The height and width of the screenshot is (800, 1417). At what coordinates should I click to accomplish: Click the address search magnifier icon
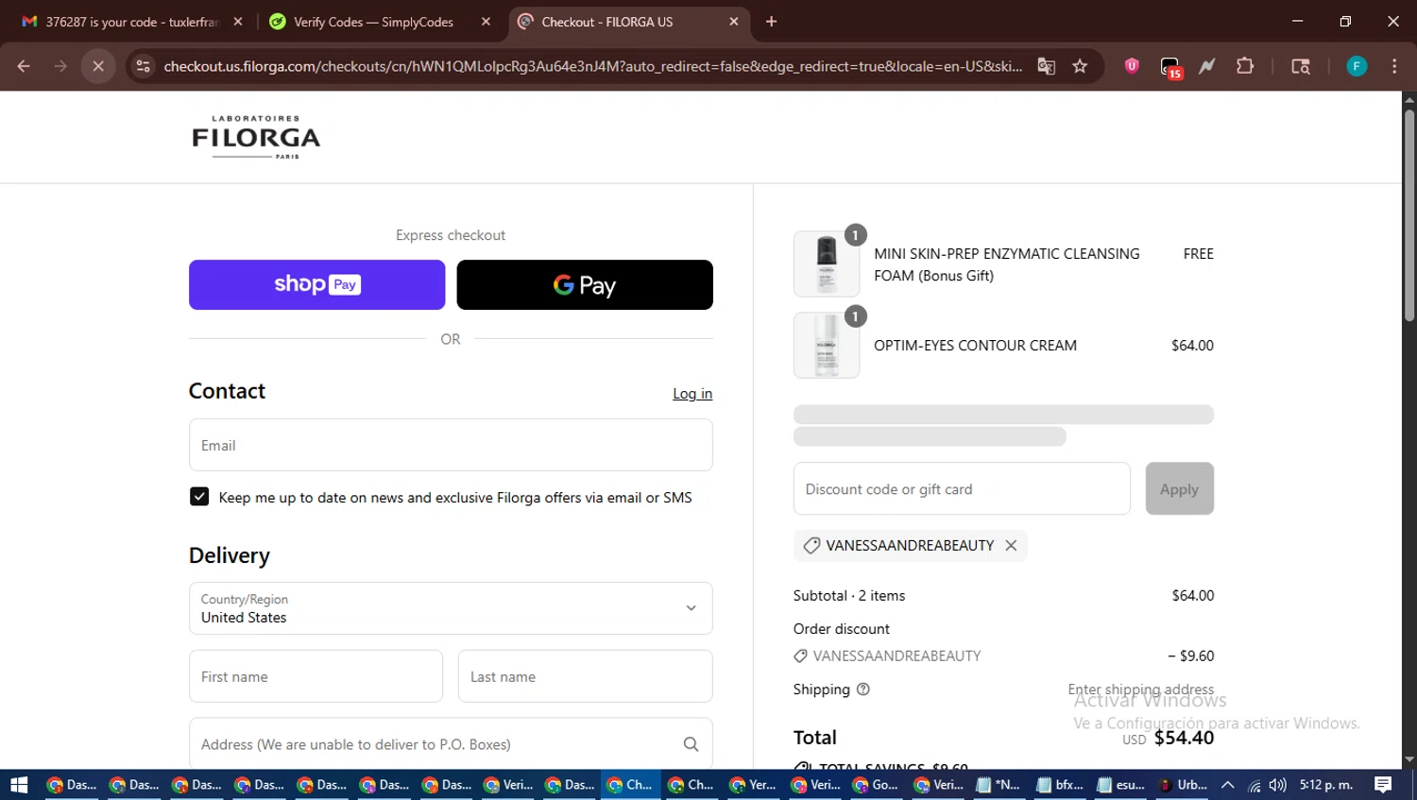tap(691, 744)
